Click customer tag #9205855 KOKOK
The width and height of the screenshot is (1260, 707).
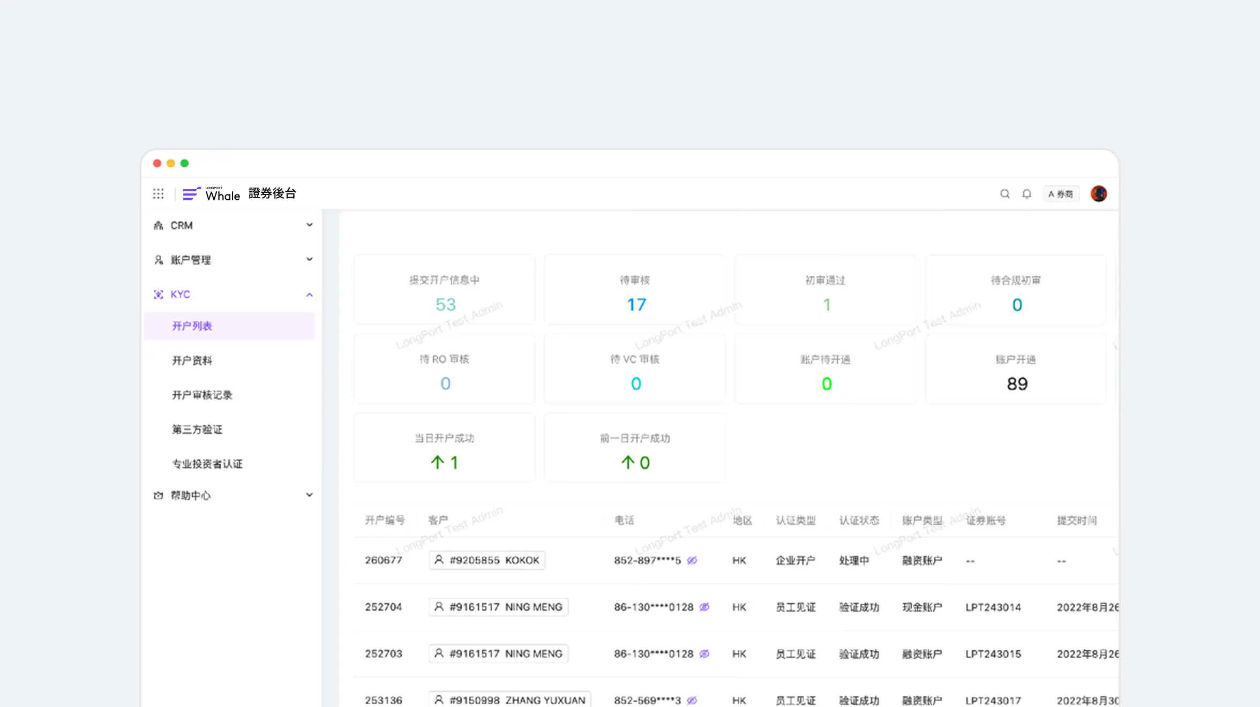tap(487, 560)
